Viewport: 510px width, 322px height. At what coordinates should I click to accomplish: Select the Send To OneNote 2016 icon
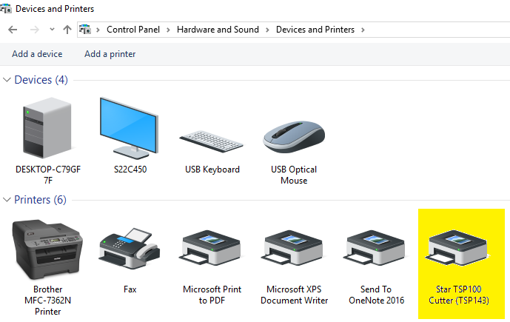[374, 248]
